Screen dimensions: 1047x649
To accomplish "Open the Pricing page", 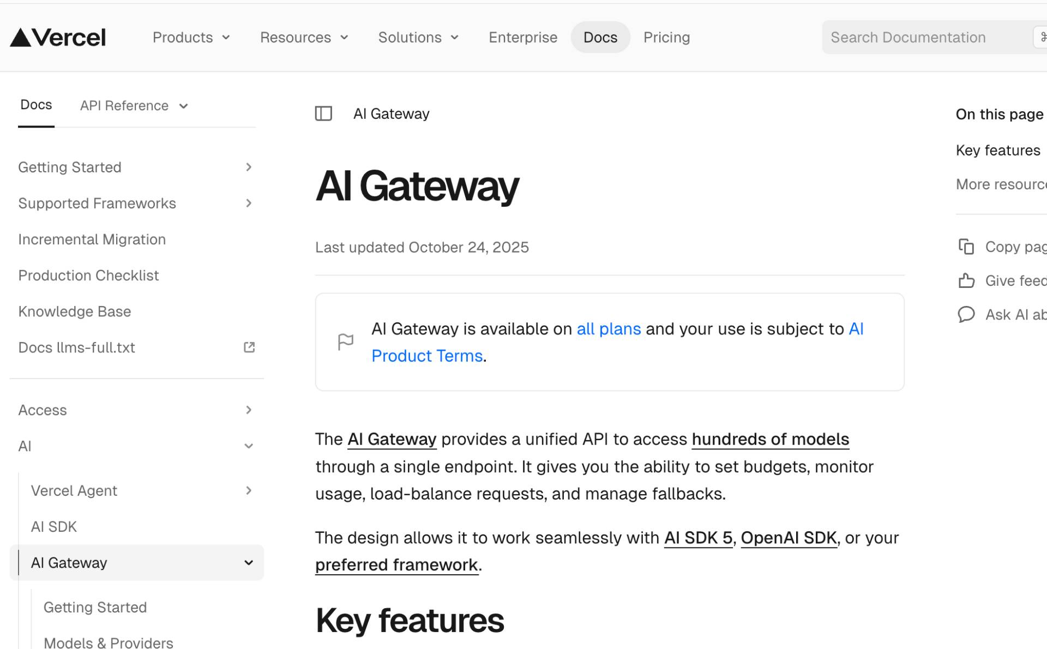I will 666,37.
